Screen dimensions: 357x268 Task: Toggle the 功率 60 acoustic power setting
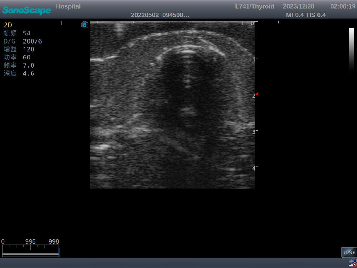(x=17, y=57)
